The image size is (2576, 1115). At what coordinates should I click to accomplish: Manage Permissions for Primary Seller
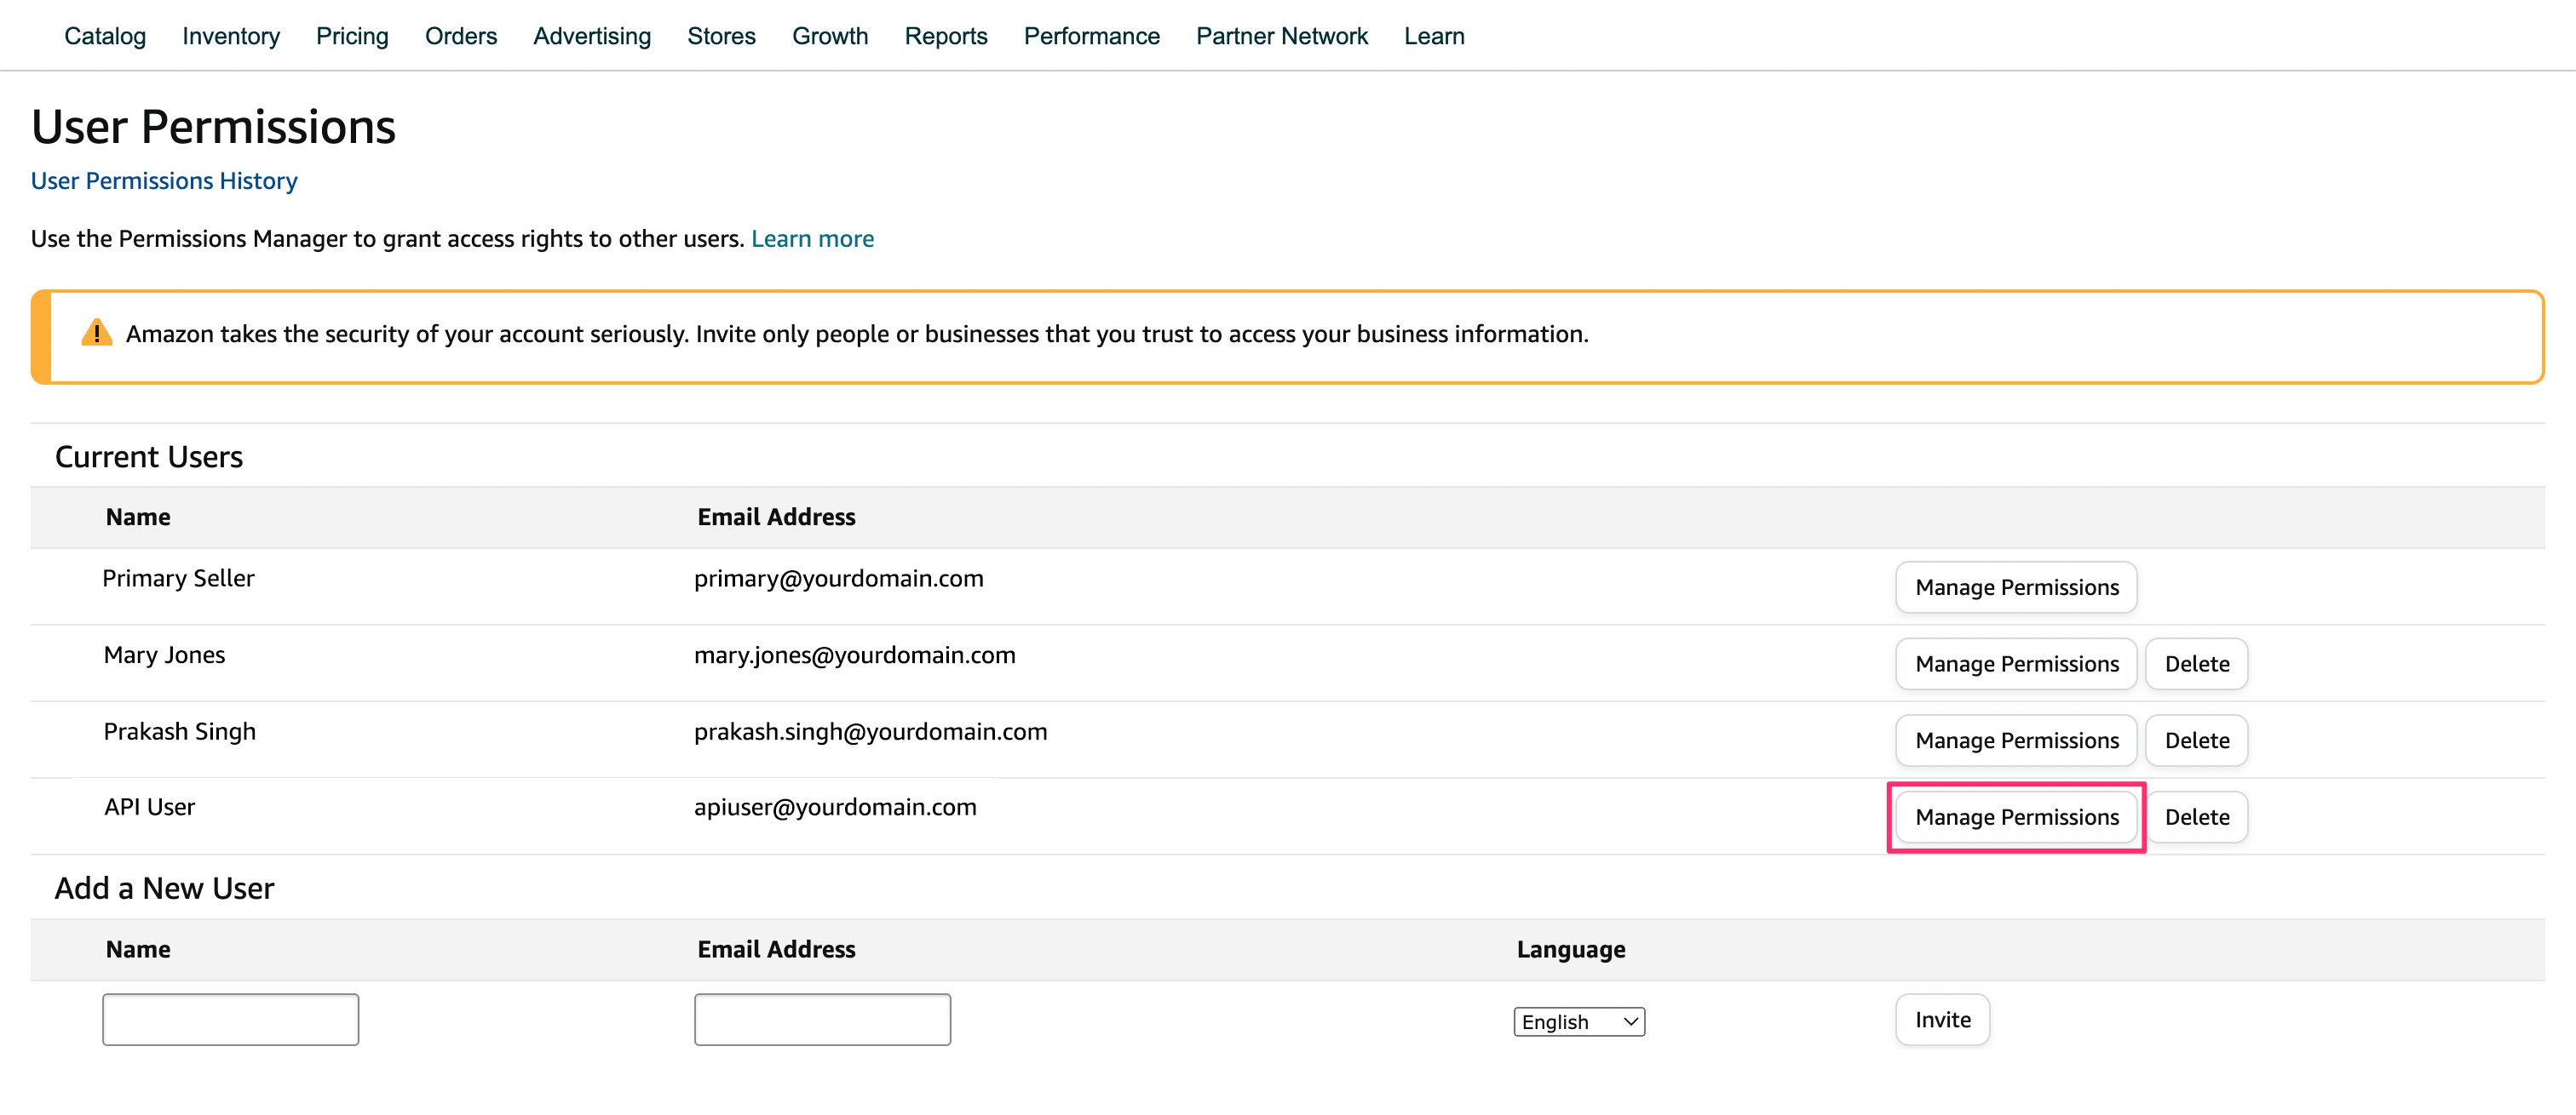[x=2016, y=587]
